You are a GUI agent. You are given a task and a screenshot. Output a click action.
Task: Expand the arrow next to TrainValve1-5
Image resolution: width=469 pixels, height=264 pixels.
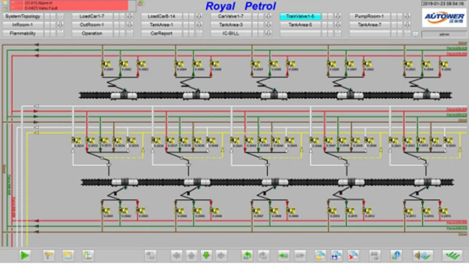338,16
